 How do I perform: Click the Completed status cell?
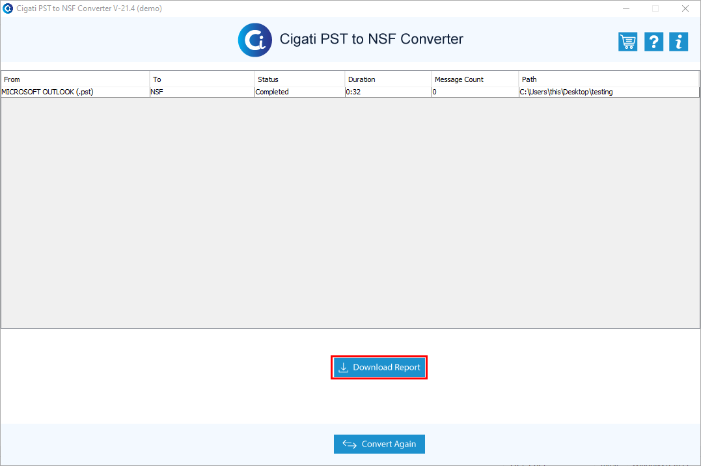pos(299,92)
